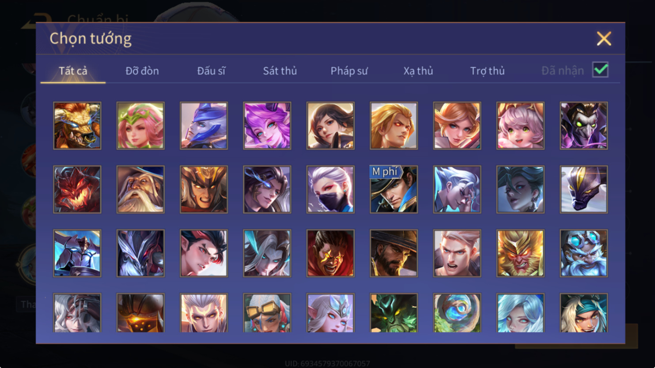Image resolution: width=655 pixels, height=368 pixels.
Task: Open the Trợ thủ tab
Action: 487,71
